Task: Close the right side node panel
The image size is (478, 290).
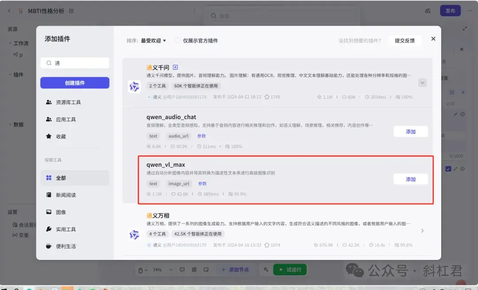Action: [462, 50]
